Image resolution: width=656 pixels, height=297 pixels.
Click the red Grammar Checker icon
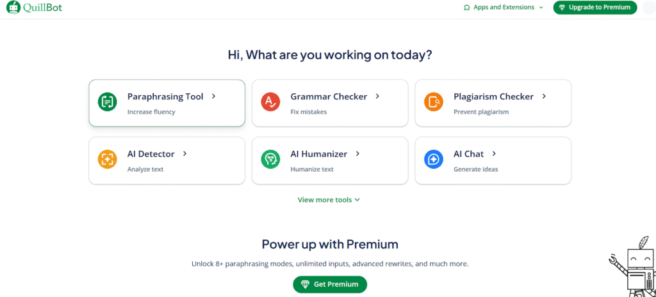(271, 102)
